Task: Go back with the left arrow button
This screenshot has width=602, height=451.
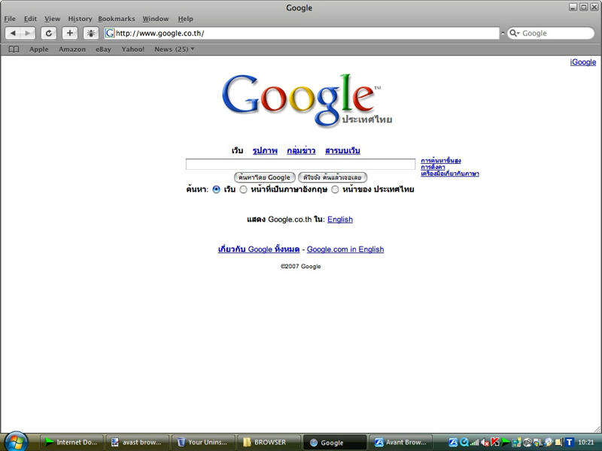Action: pyautogui.click(x=13, y=33)
